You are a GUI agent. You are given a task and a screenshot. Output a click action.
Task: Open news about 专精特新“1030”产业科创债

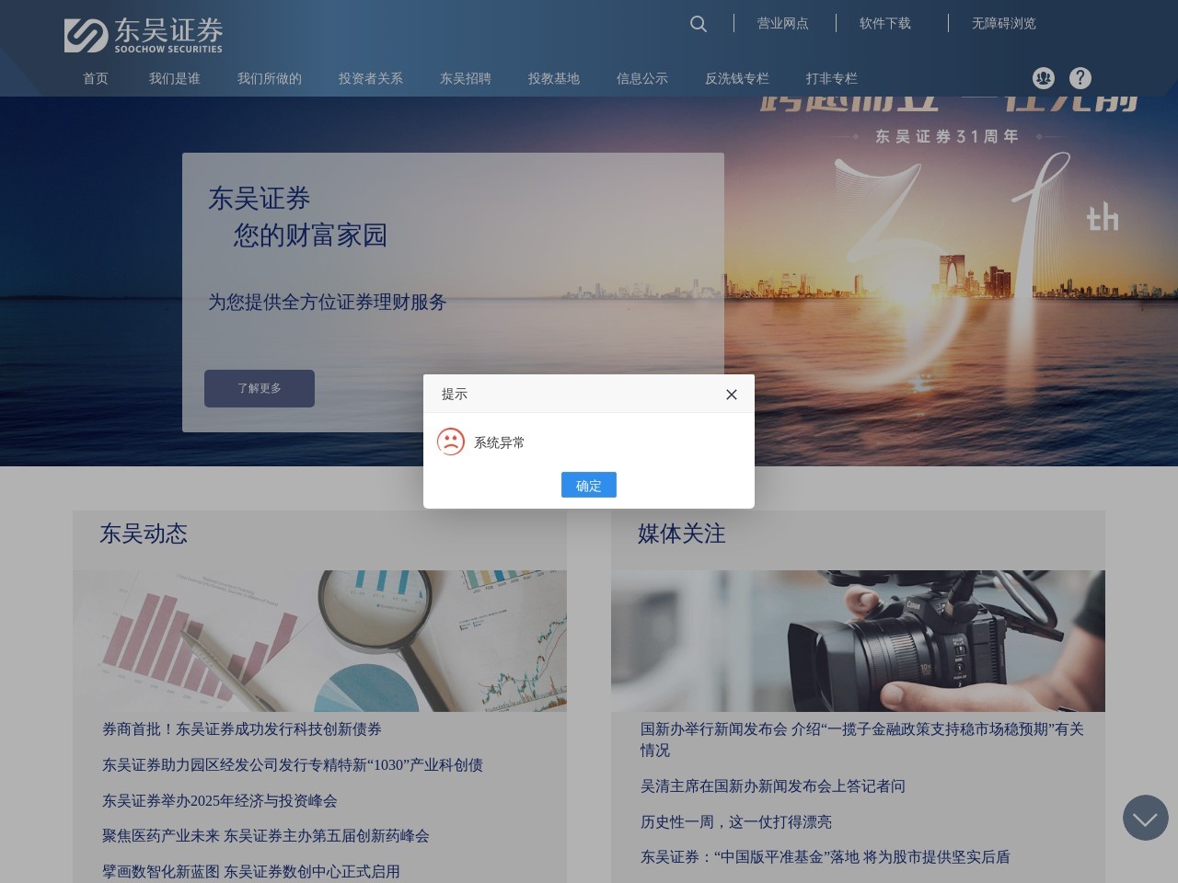[x=293, y=764]
